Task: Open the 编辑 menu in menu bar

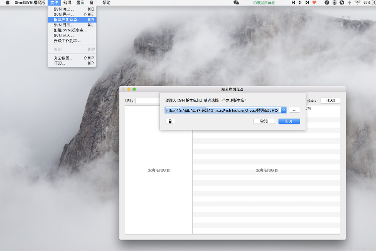Action: tap(67, 3)
